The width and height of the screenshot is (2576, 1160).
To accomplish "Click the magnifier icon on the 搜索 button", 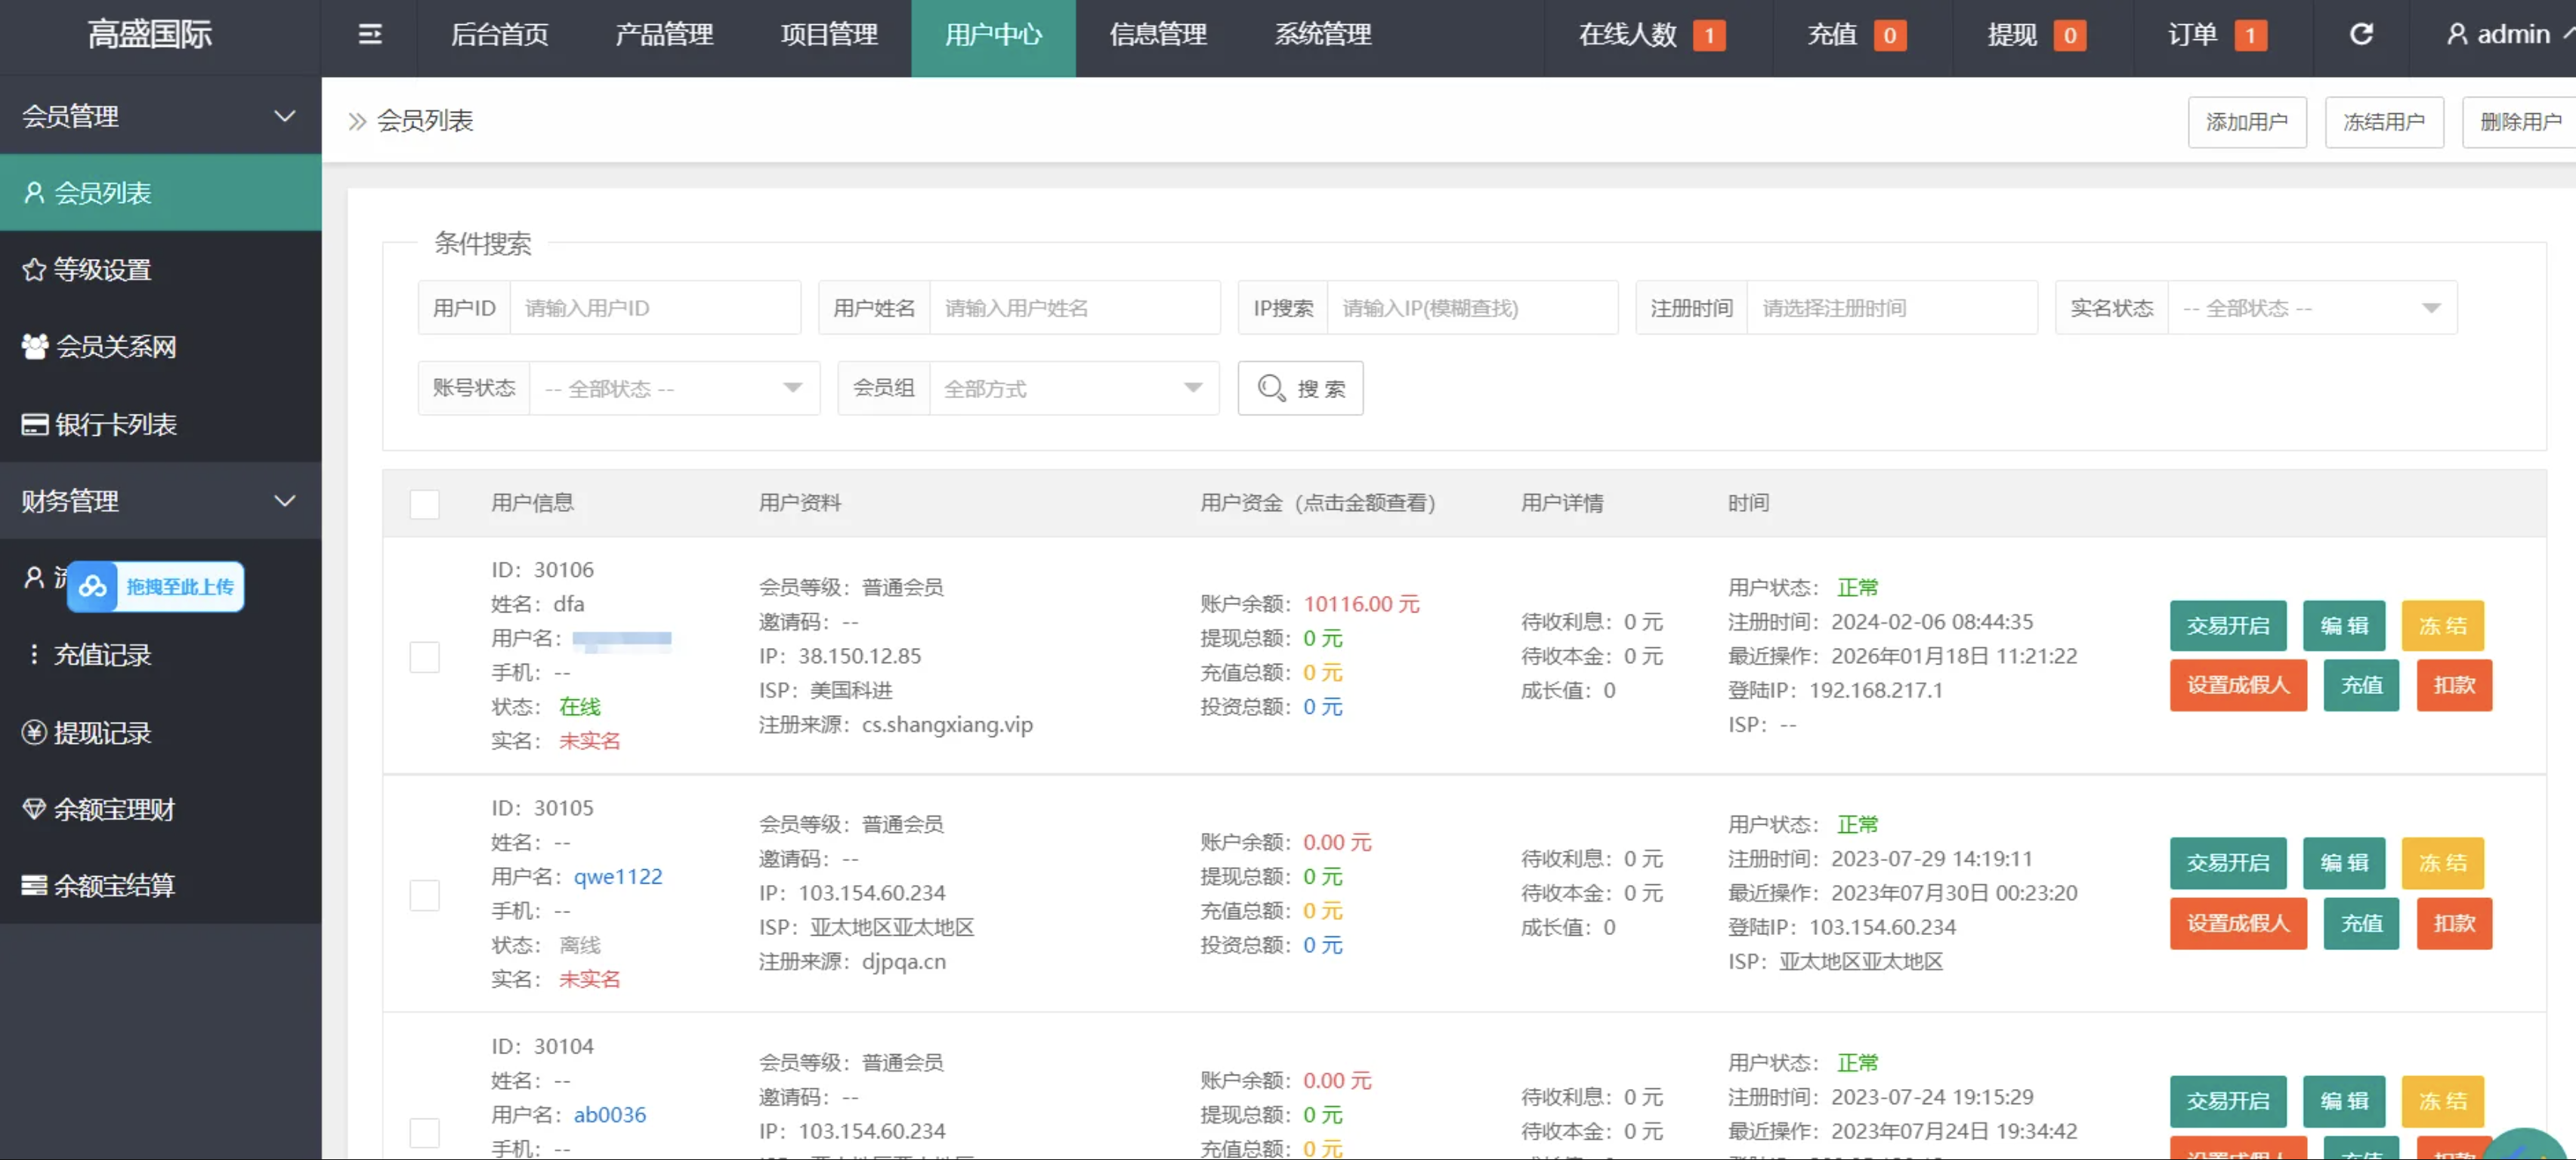I will click(1271, 388).
